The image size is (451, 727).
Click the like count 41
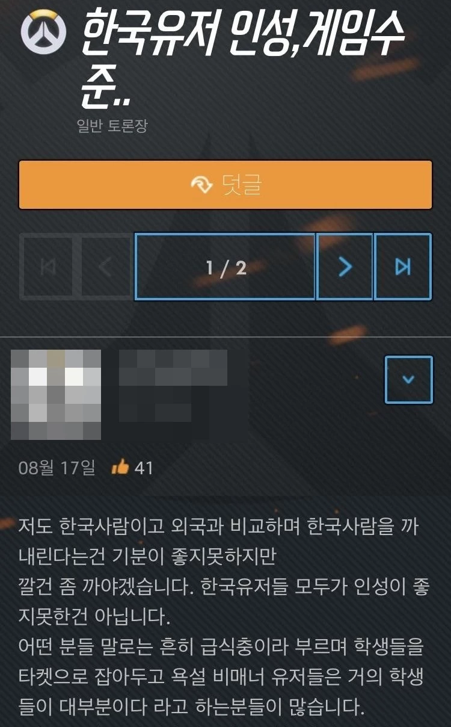(144, 468)
